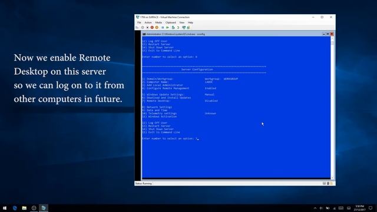Click the green Reset VM icon
This screenshot has height=212, width=377.
tap(167, 28)
